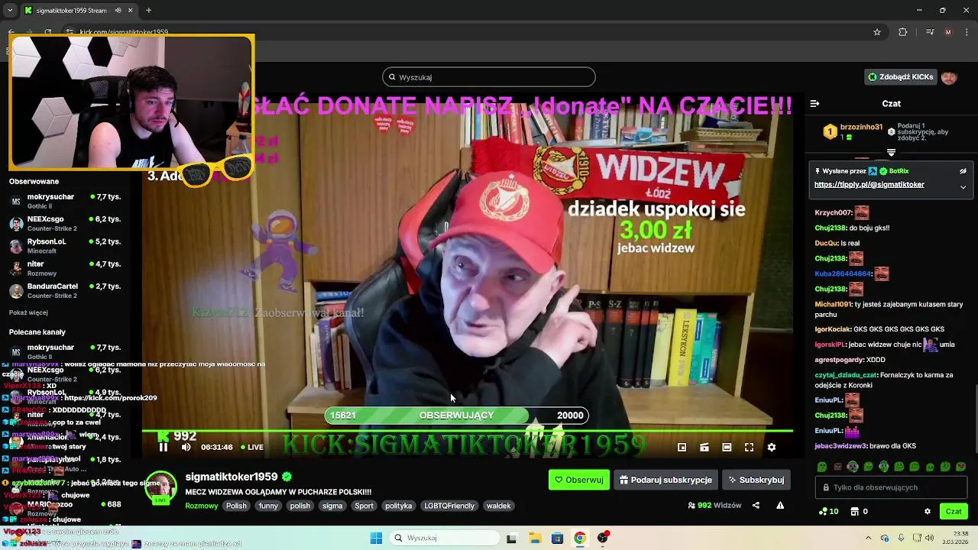
Task: Select the waldek tag
Action: pyautogui.click(x=498, y=506)
